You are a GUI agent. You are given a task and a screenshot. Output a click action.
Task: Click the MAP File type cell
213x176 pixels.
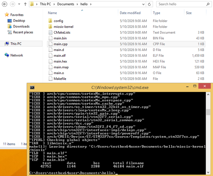[x=159, y=67]
